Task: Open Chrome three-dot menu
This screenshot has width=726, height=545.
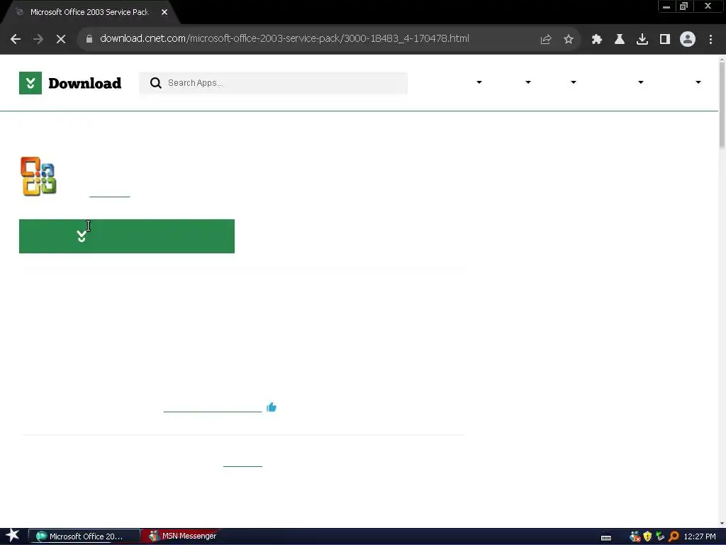Action: coord(710,40)
